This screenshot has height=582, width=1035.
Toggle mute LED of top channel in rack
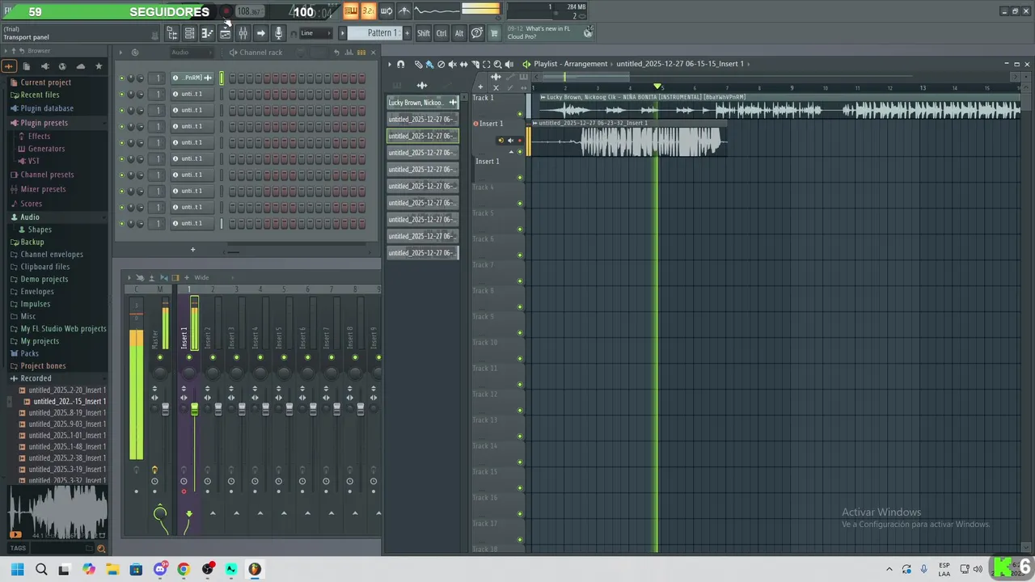pos(121,78)
